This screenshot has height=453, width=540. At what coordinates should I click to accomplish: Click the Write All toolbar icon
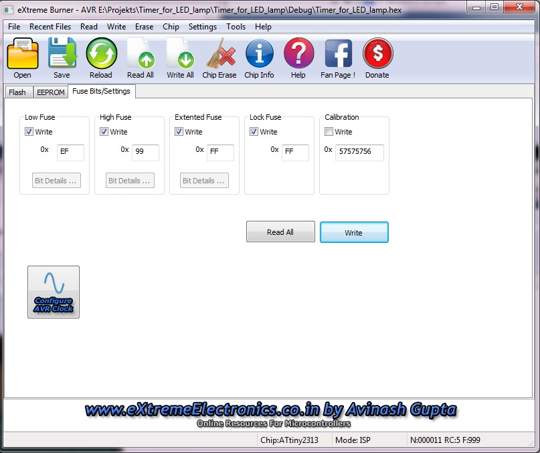tap(180, 55)
